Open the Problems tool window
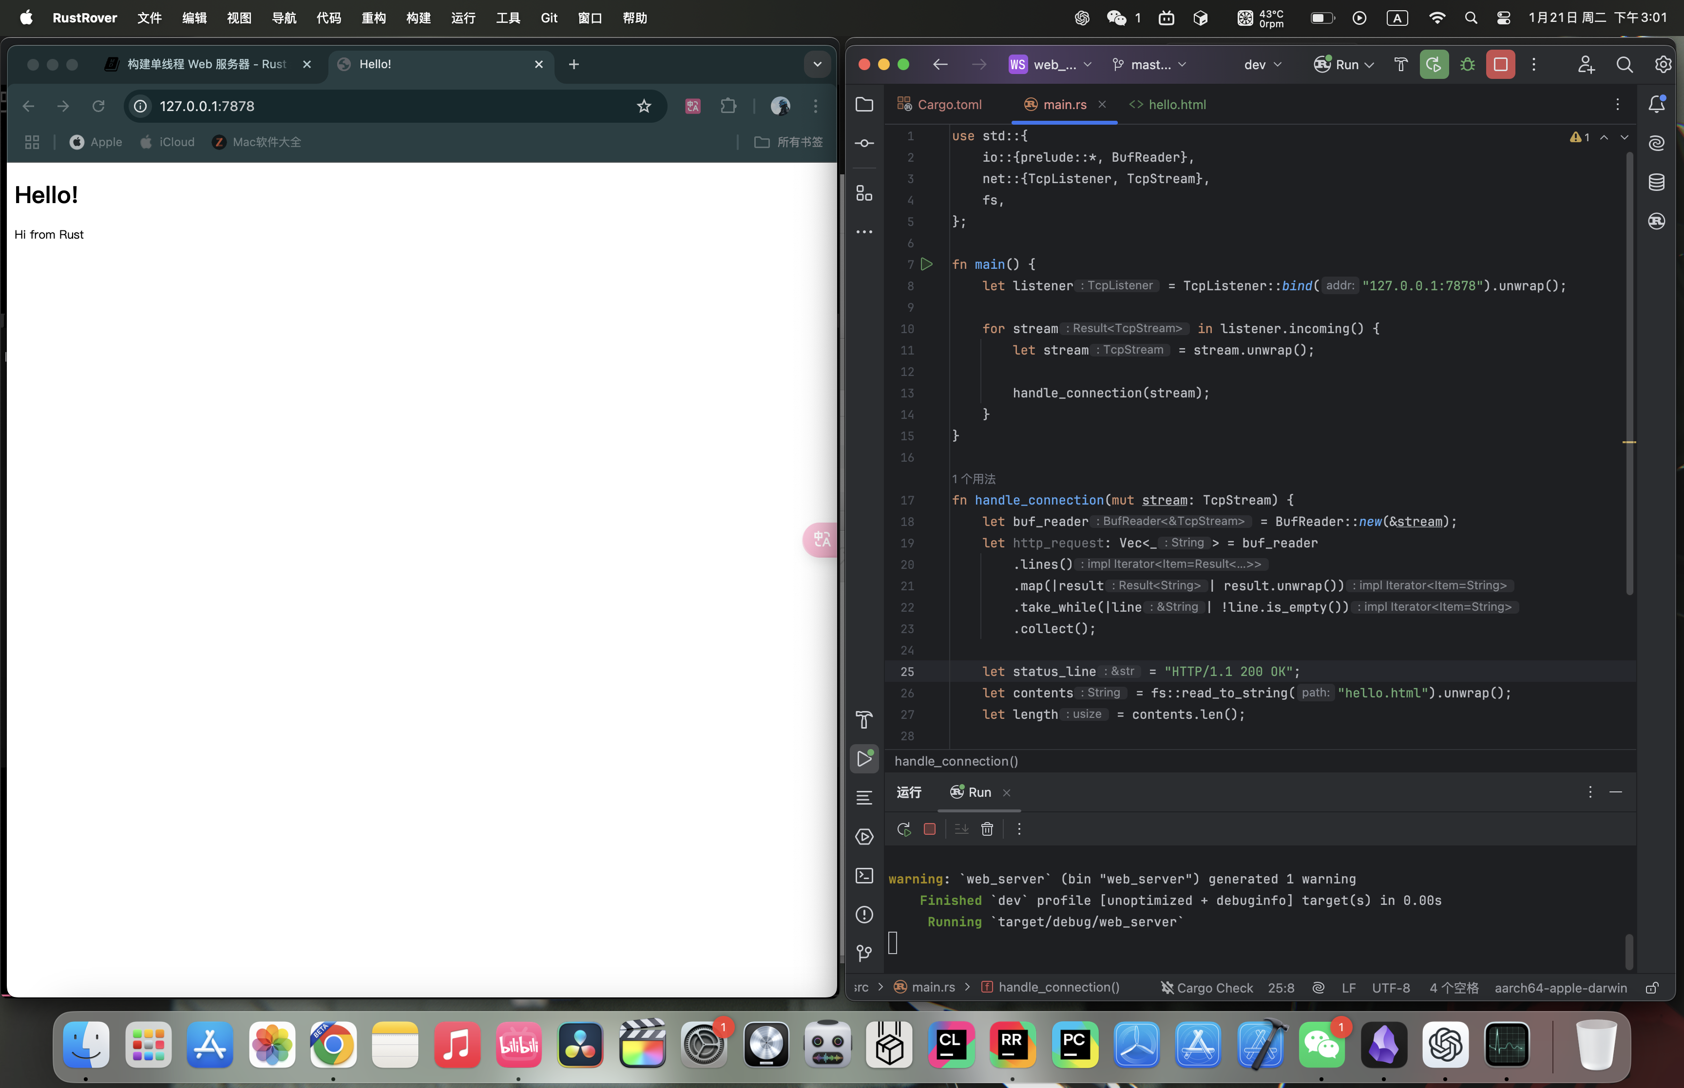Image resolution: width=1684 pixels, height=1088 pixels. tap(864, 914)
